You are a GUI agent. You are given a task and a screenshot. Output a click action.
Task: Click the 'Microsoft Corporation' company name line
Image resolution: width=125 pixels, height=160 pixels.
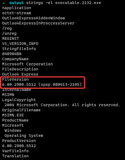point(27,64)
